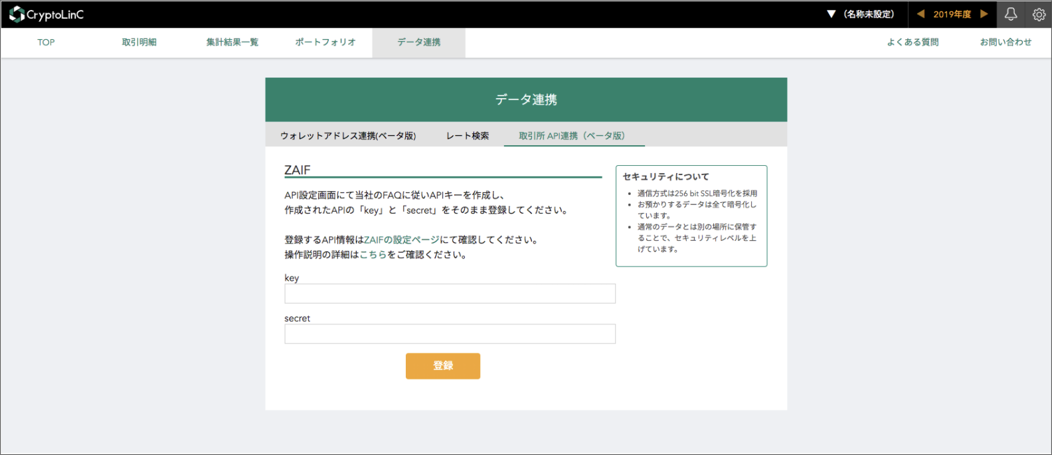1052x455 pixels.
Task: Switch to the レート検索 tab
Action: tap(468, 135)
